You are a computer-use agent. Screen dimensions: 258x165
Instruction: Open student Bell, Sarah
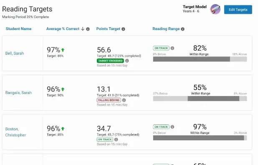click(15, 53)
